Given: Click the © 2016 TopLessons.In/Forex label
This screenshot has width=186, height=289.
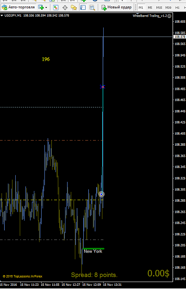Looking at the screenshot, I should pos(23,276).
